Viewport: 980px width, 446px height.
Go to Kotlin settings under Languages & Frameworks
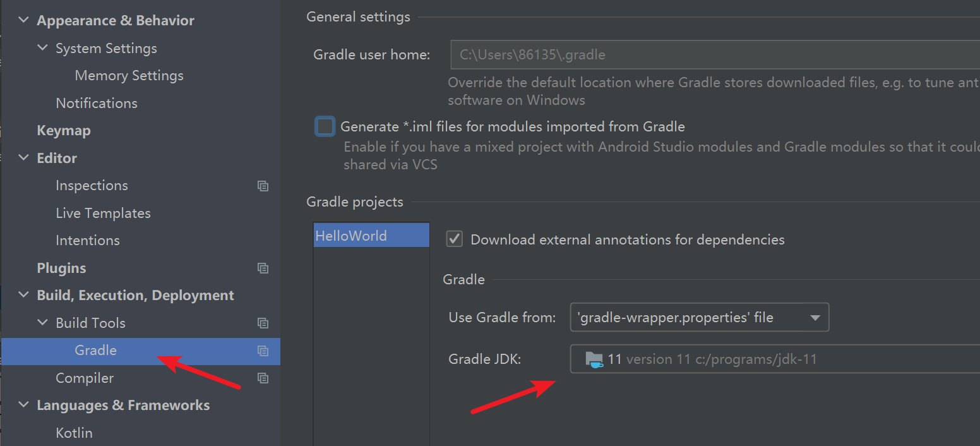pos(74,433)
